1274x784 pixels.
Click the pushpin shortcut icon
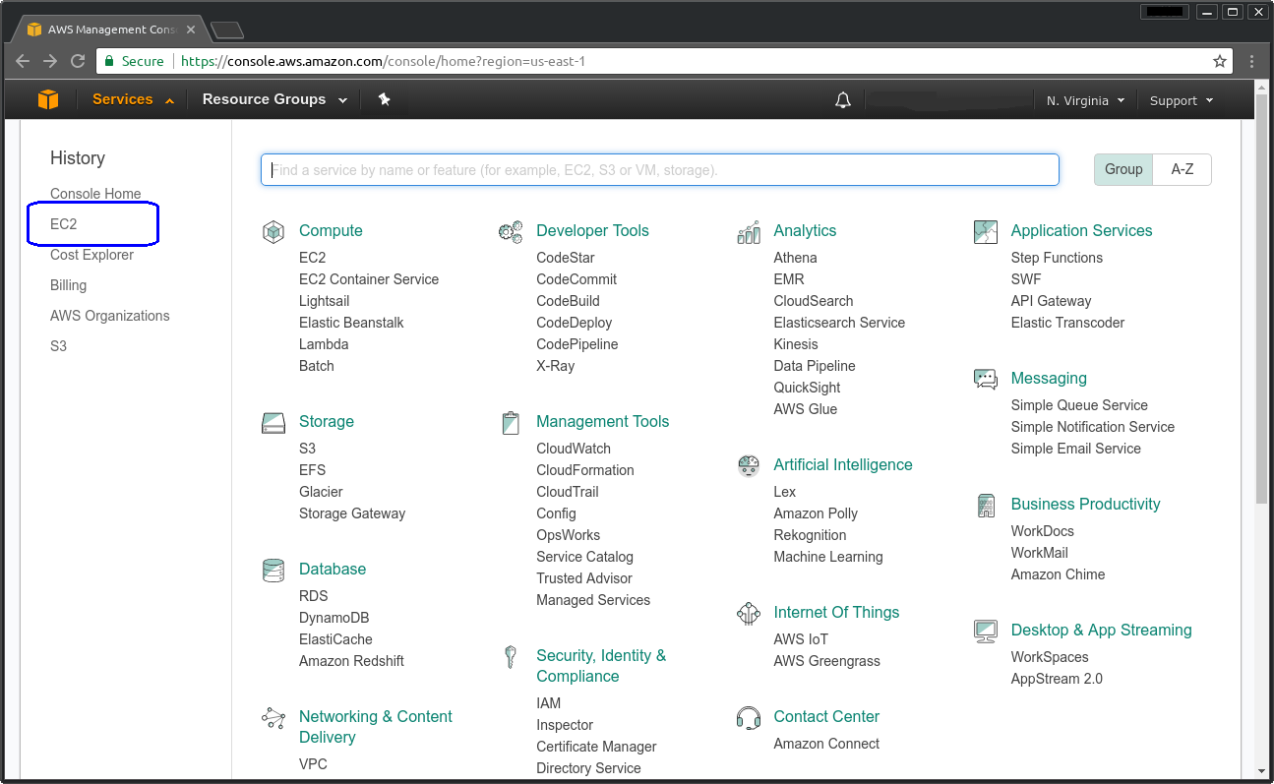click(385, 99)
